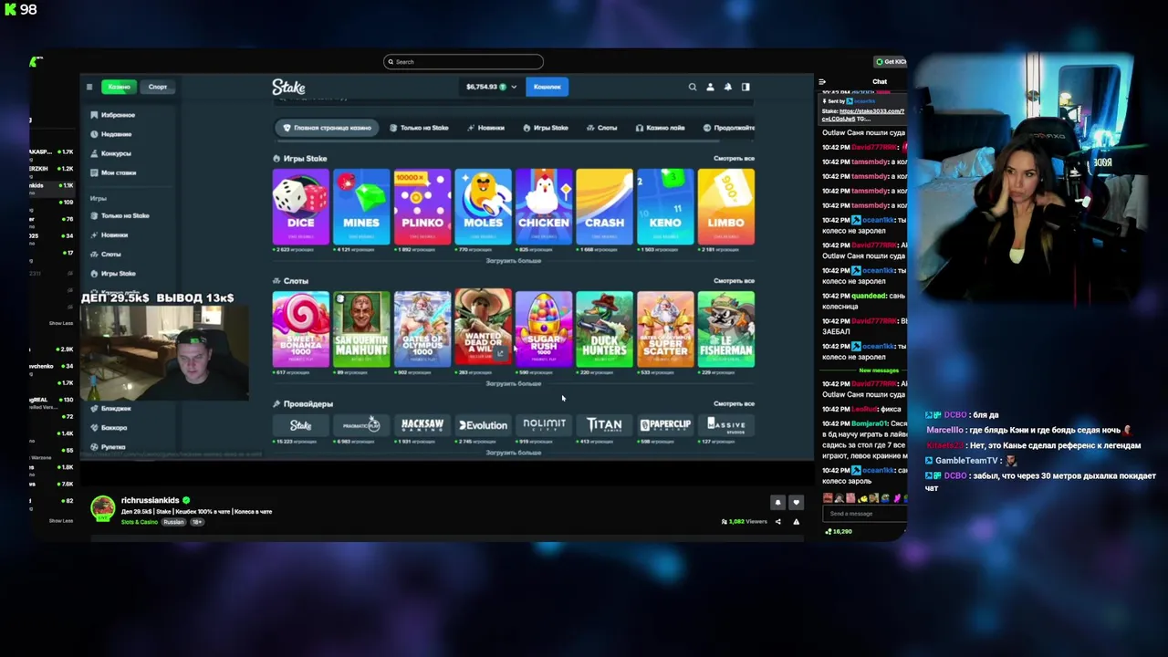This screenshot has height=657, width=1168.
Task: Select the Hacksaw Gaming provider
Action: click(x=422, y=425)
